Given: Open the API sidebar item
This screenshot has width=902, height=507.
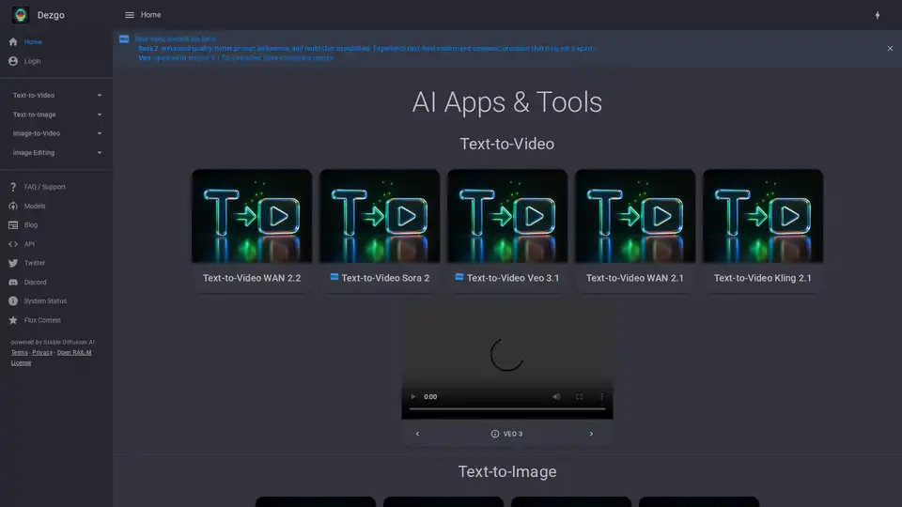Looking at the screenshot, I should (29, 244).
